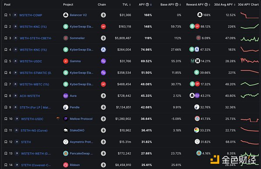Toggle bookmark on ACX-WSTETH pool
Viewport: 261px width, 169px height.
tap(6, 96)
